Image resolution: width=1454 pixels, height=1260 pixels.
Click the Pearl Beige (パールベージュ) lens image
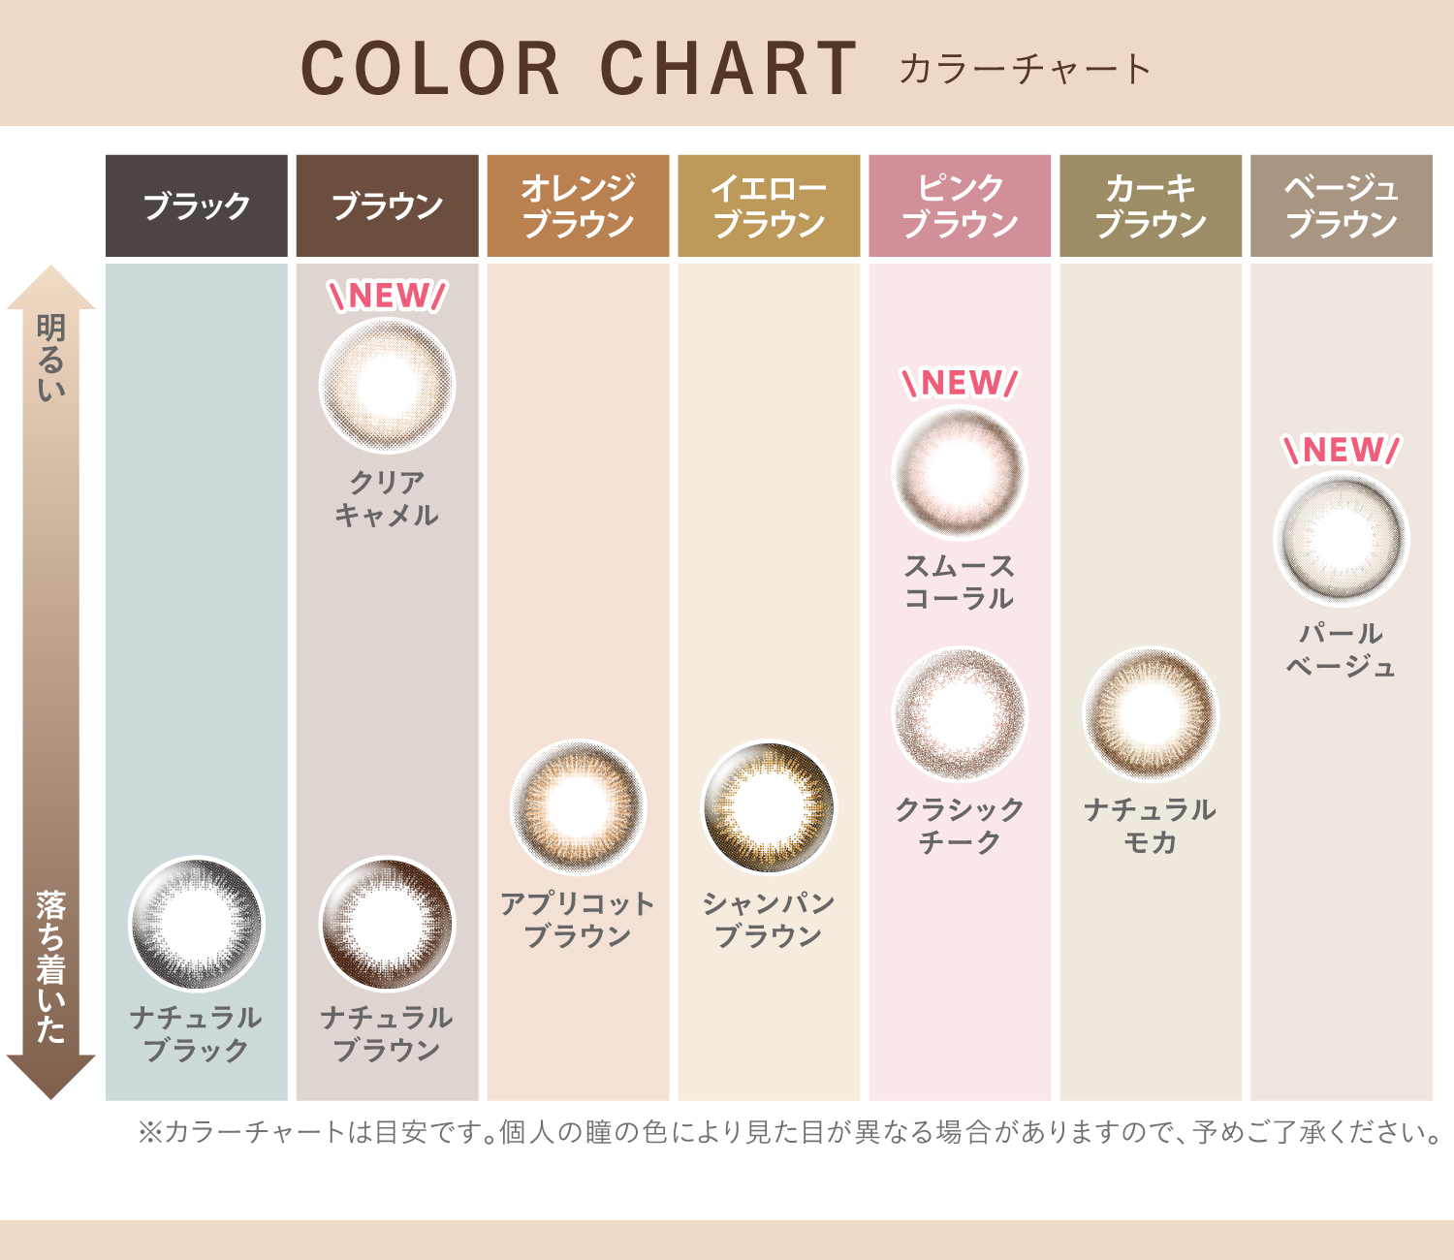tap(1342, 538)
